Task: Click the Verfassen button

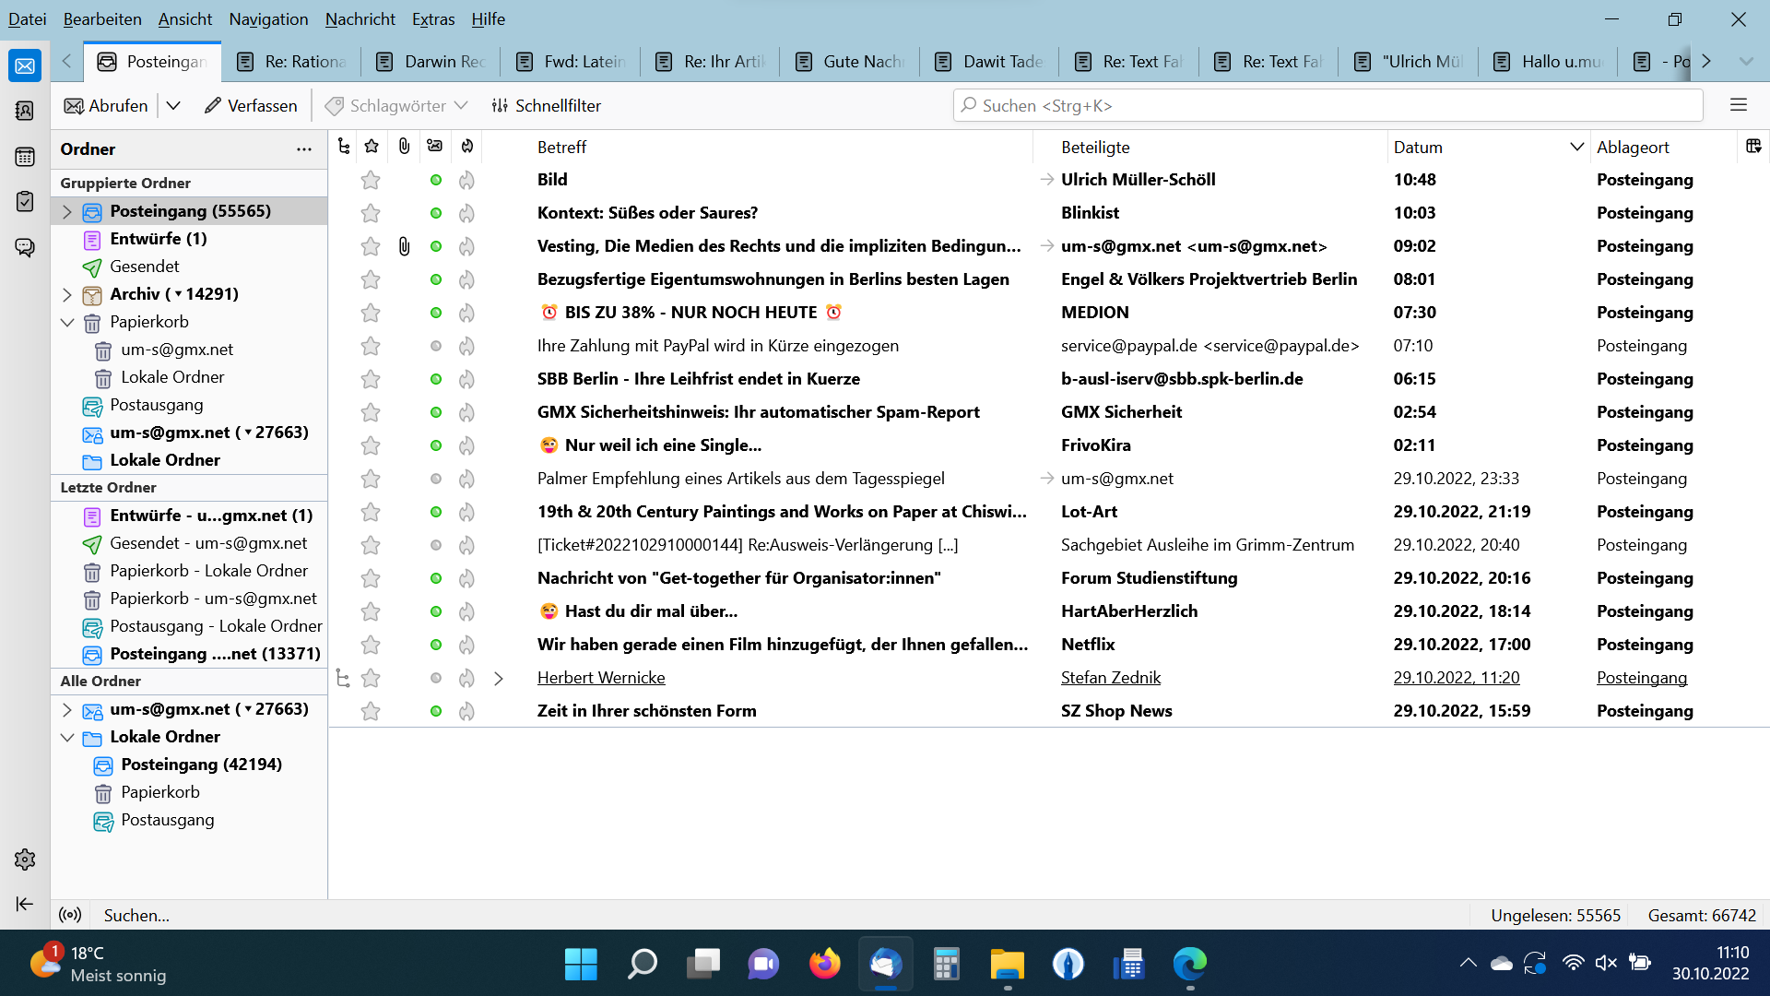Action: [x=251, y=105]
